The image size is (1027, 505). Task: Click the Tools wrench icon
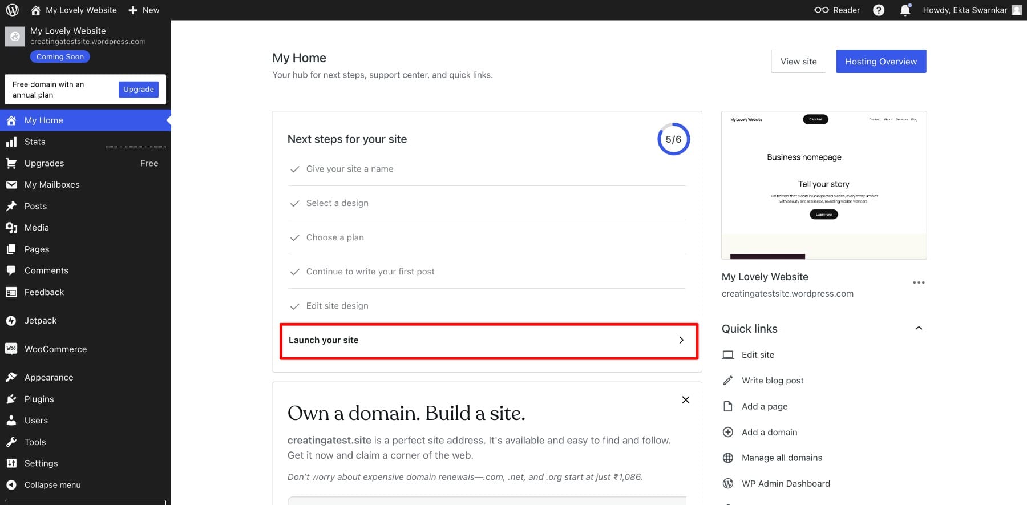tap(11, 442)
